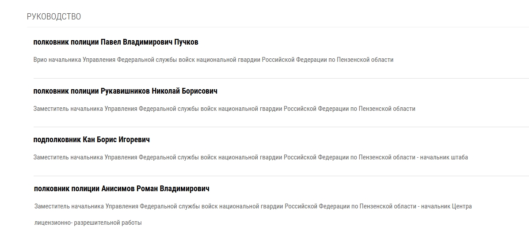529x238 pixels.
Task: Click the "подполковник" rank word
Action: (x=57, y=140)
